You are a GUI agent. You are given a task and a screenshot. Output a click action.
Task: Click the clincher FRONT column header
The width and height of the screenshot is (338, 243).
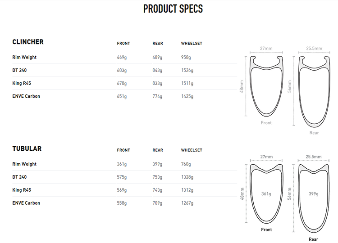tap(123, 44)
